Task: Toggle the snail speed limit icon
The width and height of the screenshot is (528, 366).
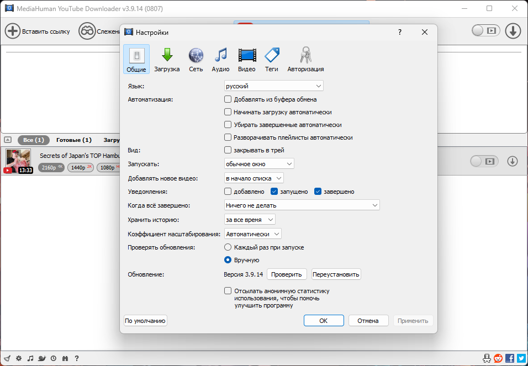Action: (x=42, y=358)
